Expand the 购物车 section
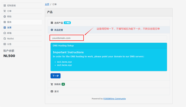This screenshot has width=186, height=107. pyautogui.click(x=109, y=84)
